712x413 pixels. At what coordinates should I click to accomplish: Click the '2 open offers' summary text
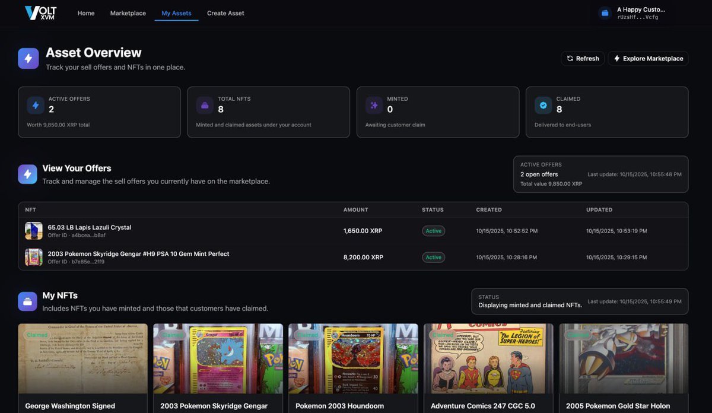coord(539,174)
